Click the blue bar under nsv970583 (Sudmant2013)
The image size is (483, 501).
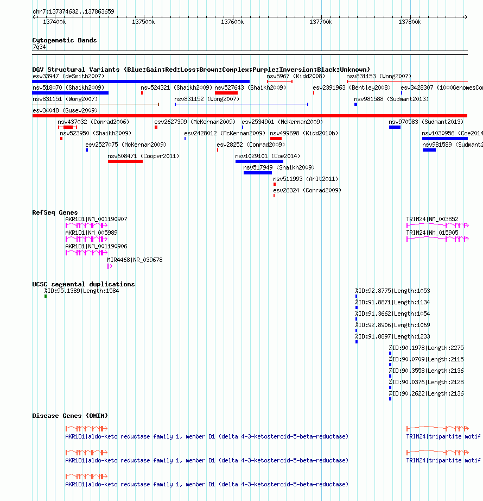395,127
